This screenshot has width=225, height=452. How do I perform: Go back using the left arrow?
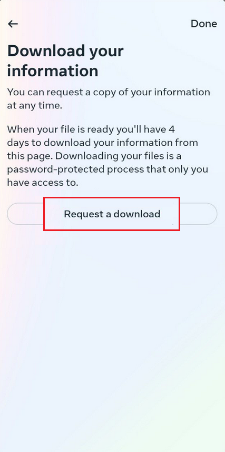click(x=13, y=24)
